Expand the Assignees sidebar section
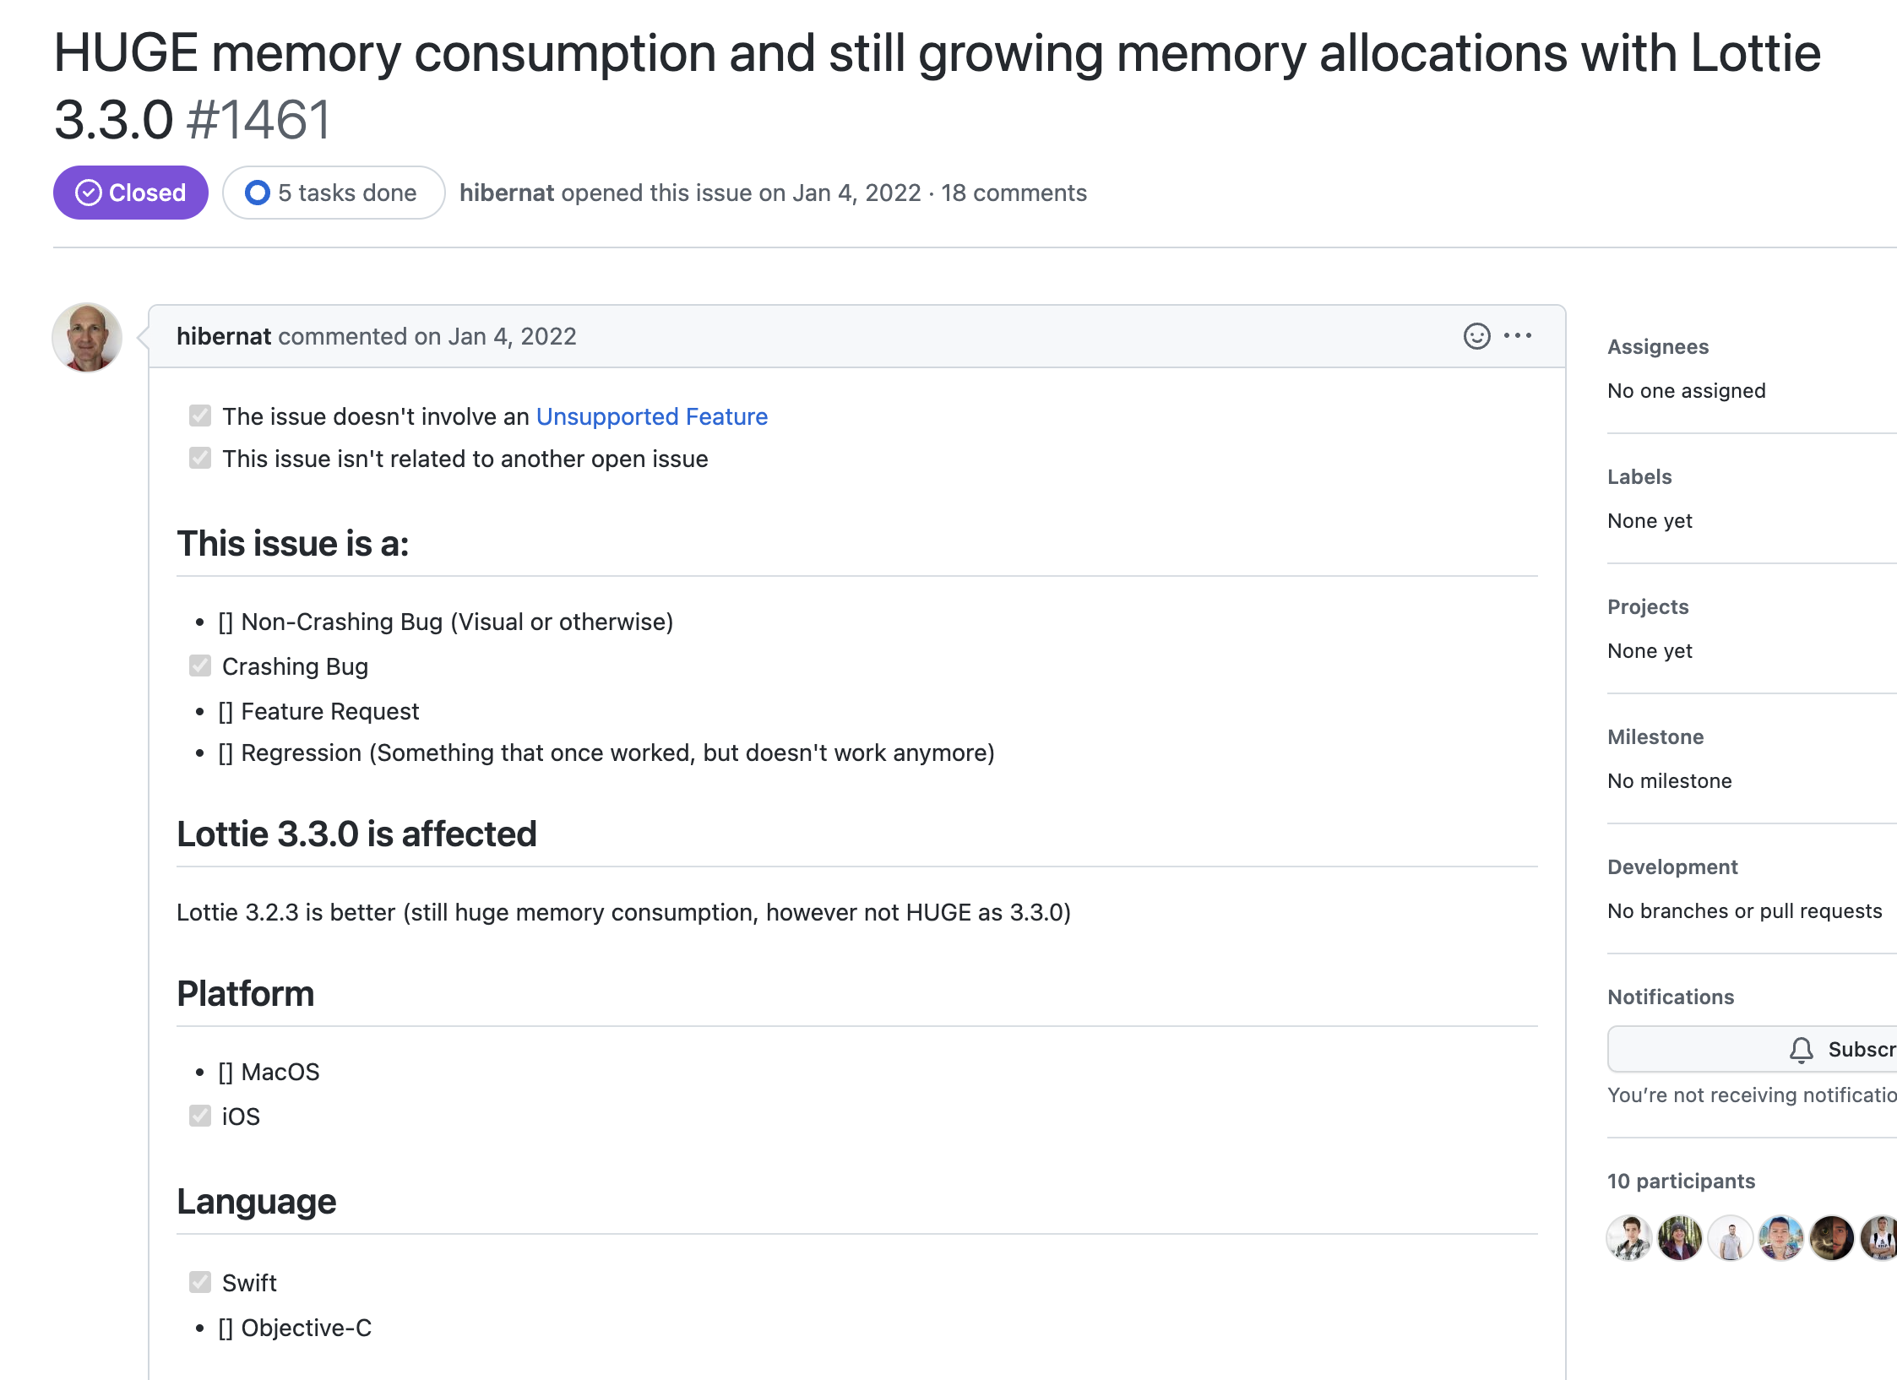The image size is (1897, 1380). pos(1657,347)
